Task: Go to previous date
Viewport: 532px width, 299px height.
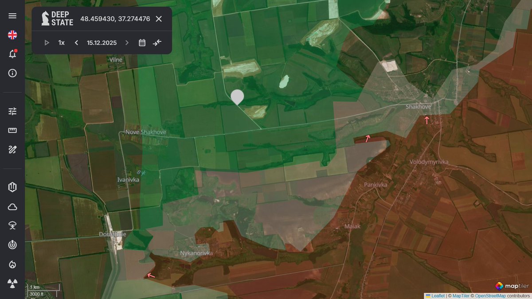Action: pyautogui.click(x=76, y=43)
